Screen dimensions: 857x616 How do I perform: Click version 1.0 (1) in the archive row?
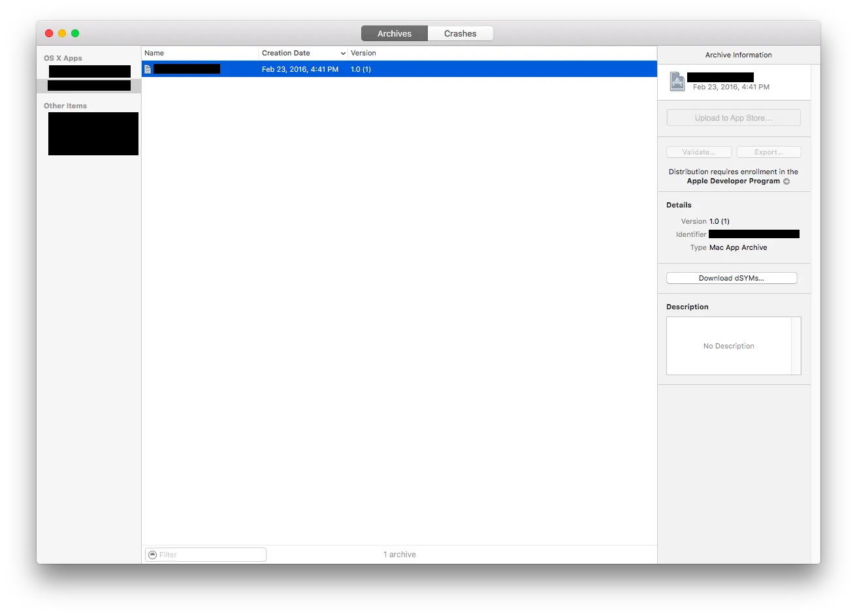click(361, 69)
